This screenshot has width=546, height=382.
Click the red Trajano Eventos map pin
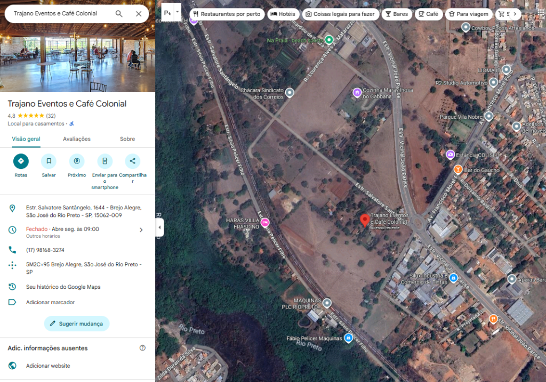364,220
